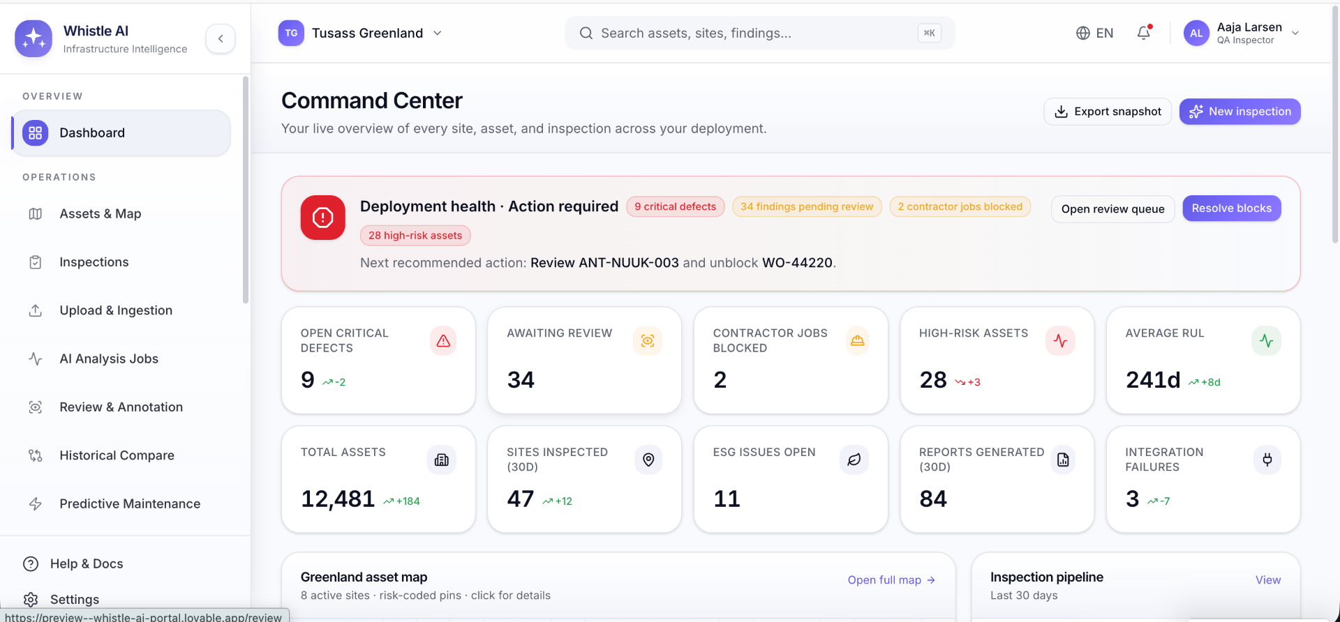Screen dimensions: 1340x622
Task: Collapse the sidebar with chevron button
Action: click(x=221, y=38)
